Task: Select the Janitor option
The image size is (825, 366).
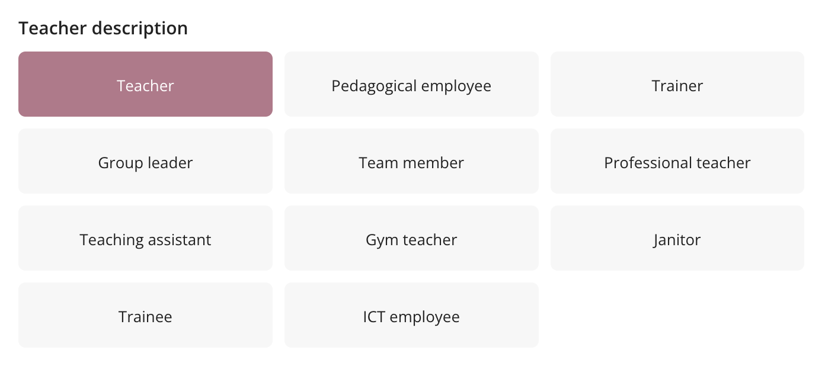Action: [x=677, y=238]
